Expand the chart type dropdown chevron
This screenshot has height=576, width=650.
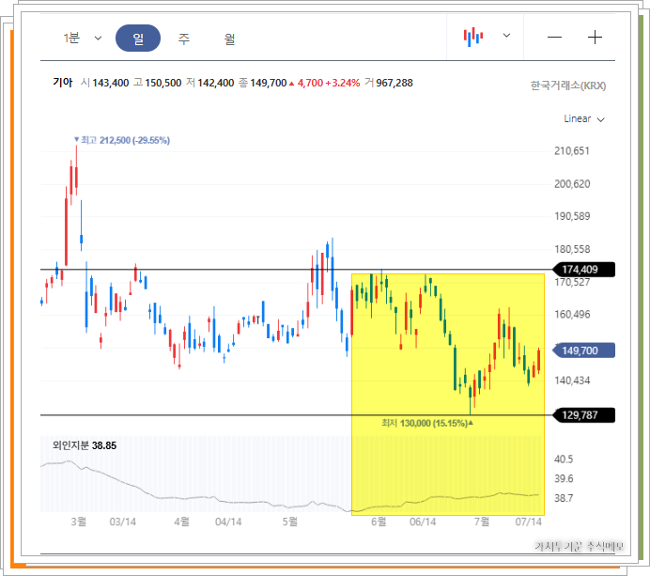[x=506, y=36]
